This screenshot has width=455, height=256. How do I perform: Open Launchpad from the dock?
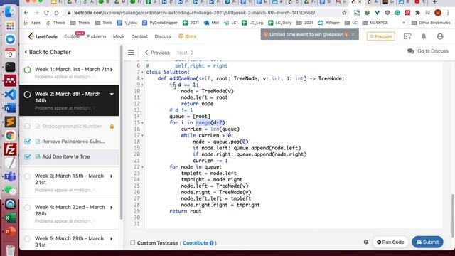(10, 26)
